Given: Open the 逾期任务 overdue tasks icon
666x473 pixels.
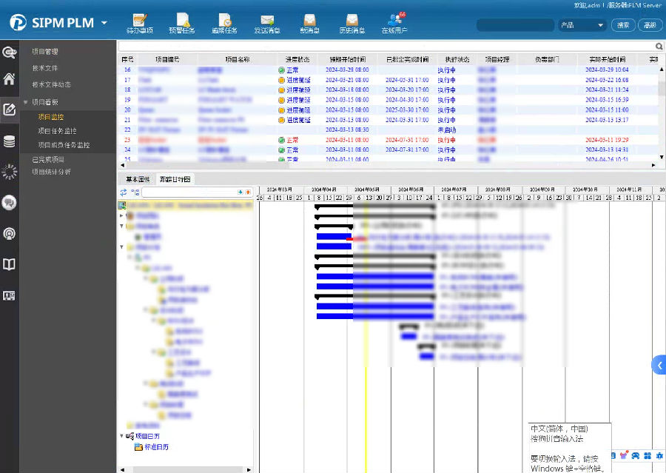Looking at the screenshot, I should pos(225,24).
